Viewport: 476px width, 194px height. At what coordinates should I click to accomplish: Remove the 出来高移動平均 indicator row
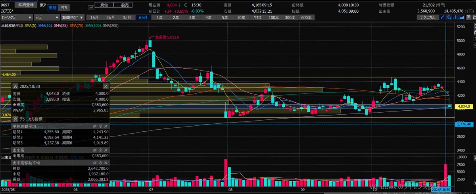click(106, 163)
